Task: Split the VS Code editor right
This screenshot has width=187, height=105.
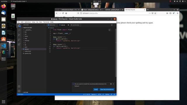Action: pyautogui.click(x=112, y=25)
